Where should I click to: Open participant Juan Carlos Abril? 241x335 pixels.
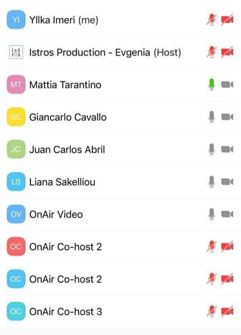[120, 149]
